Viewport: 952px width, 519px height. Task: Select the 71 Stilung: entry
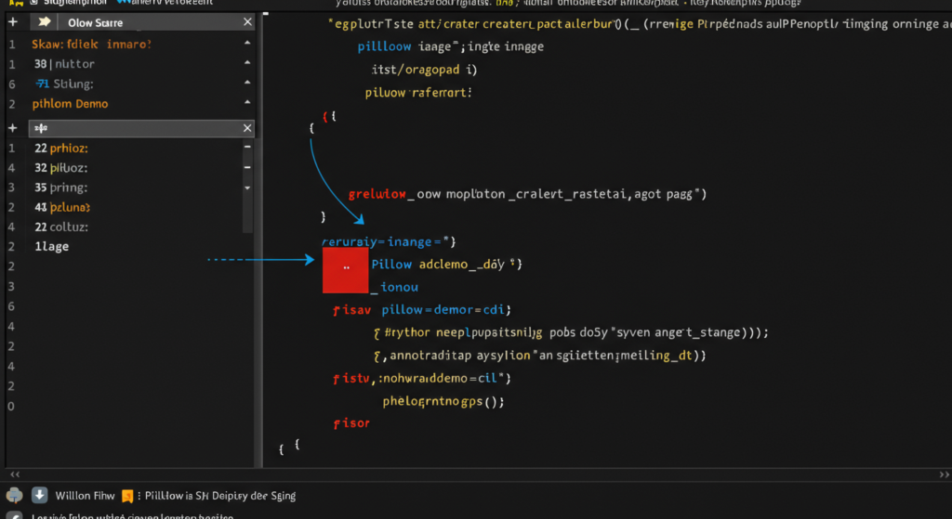click(x=64, y=84)
